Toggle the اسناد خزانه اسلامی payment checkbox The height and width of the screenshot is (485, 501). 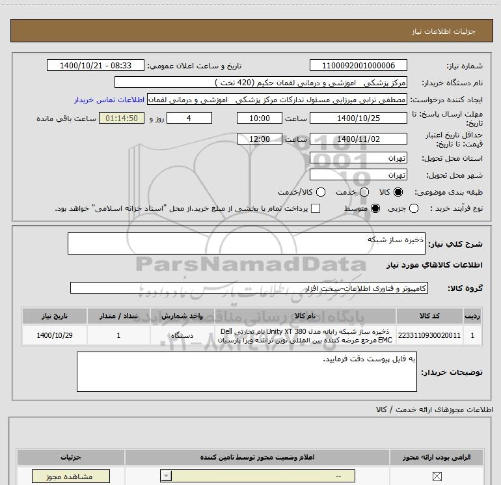coord(316,208)
